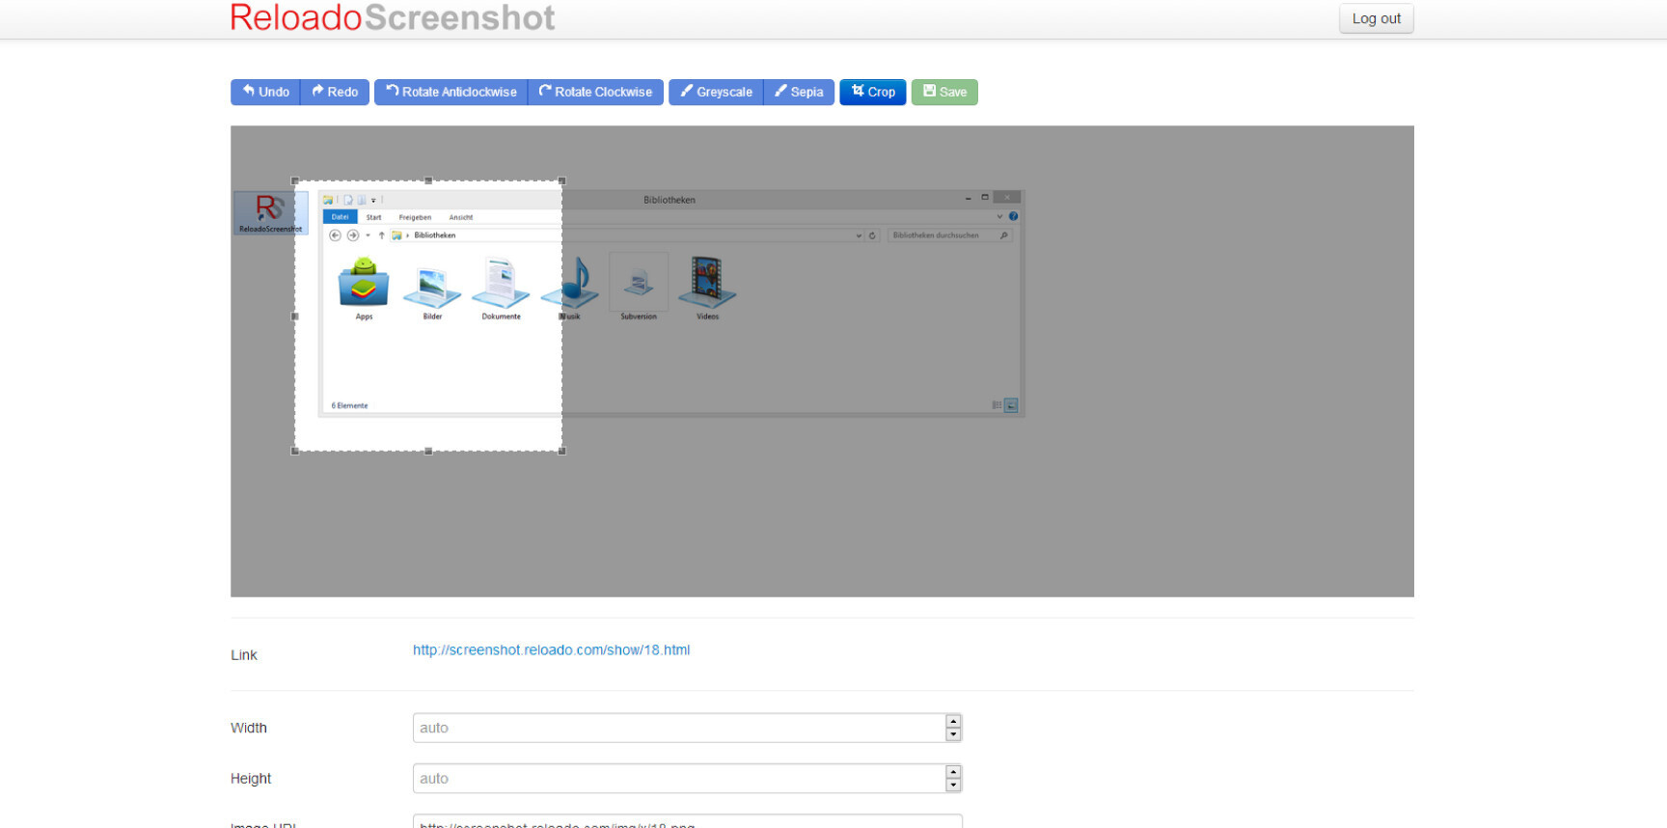Decrease Width with the down stepper

click(x=953, y=734)
